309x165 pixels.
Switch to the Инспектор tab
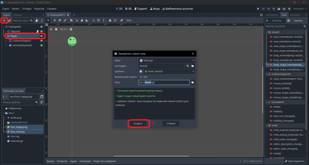(272, 15)
